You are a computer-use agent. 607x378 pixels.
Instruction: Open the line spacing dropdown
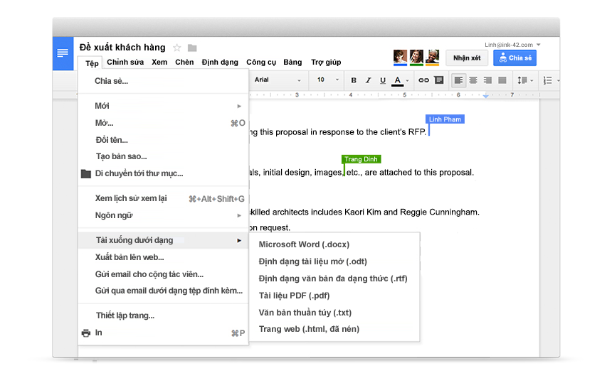click(525, 80)
